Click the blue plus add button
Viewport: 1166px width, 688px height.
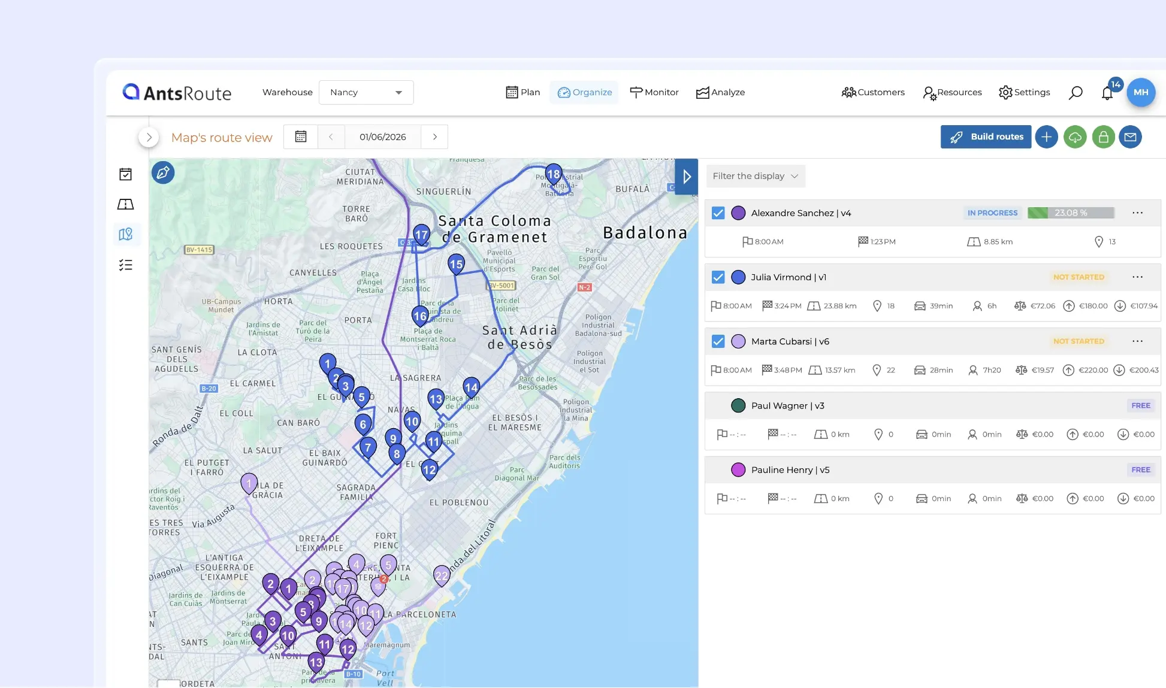pos(1046,137)
